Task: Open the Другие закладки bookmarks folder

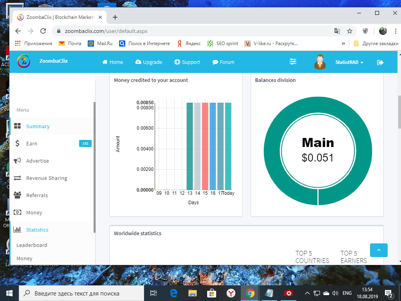Action: tap(376, 44)
